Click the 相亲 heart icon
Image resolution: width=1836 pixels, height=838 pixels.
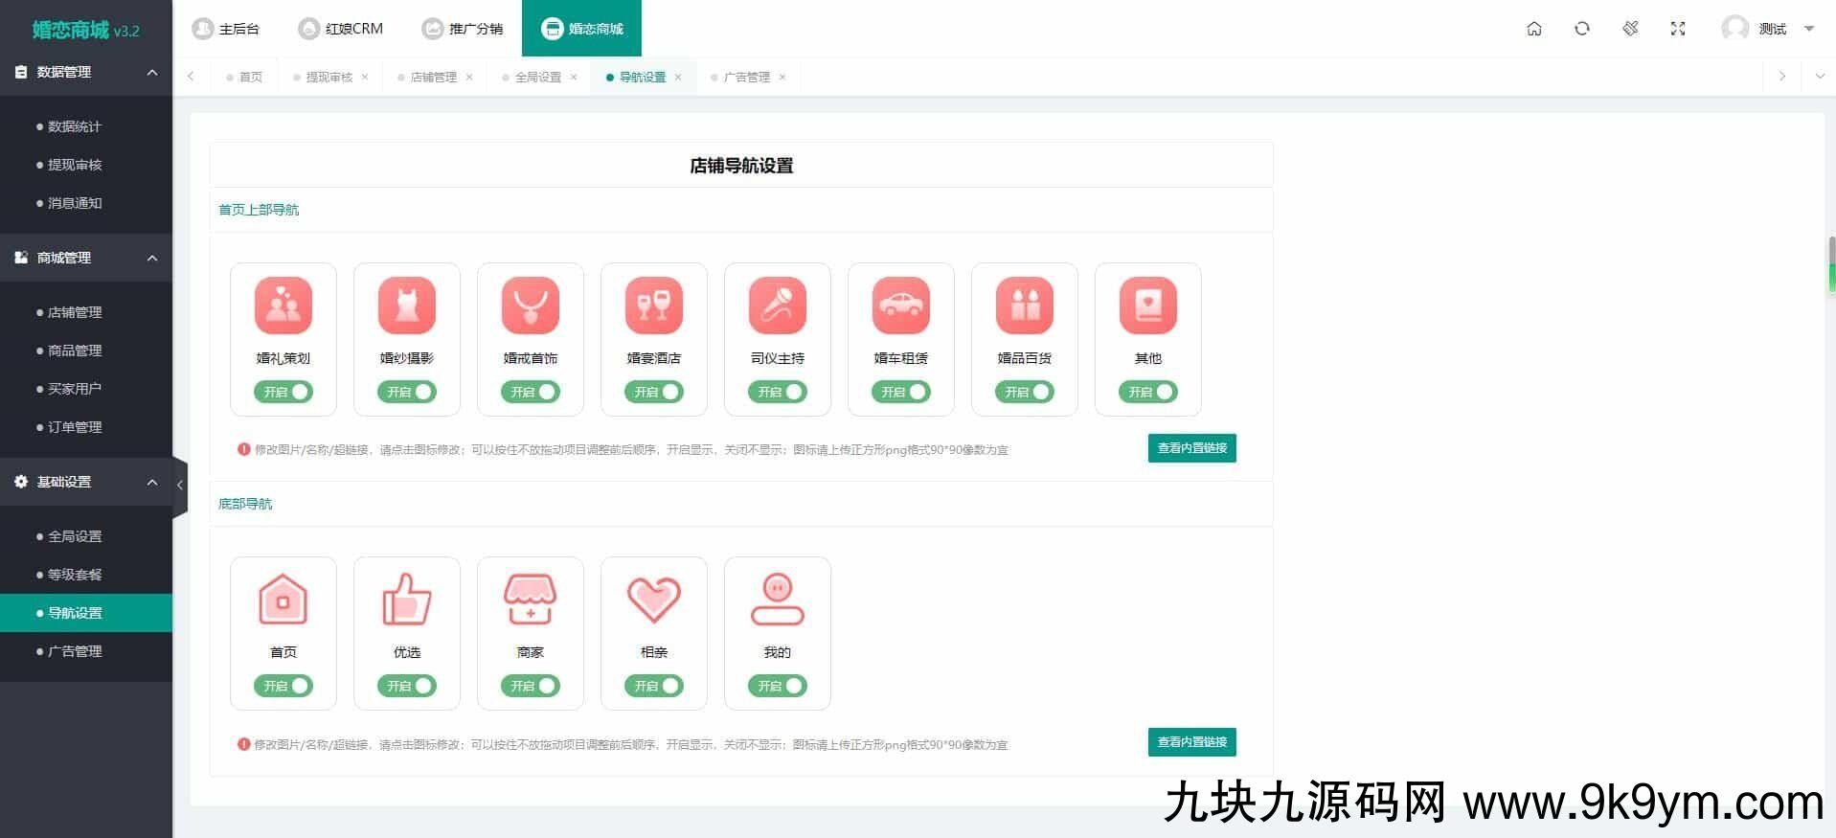653,600
